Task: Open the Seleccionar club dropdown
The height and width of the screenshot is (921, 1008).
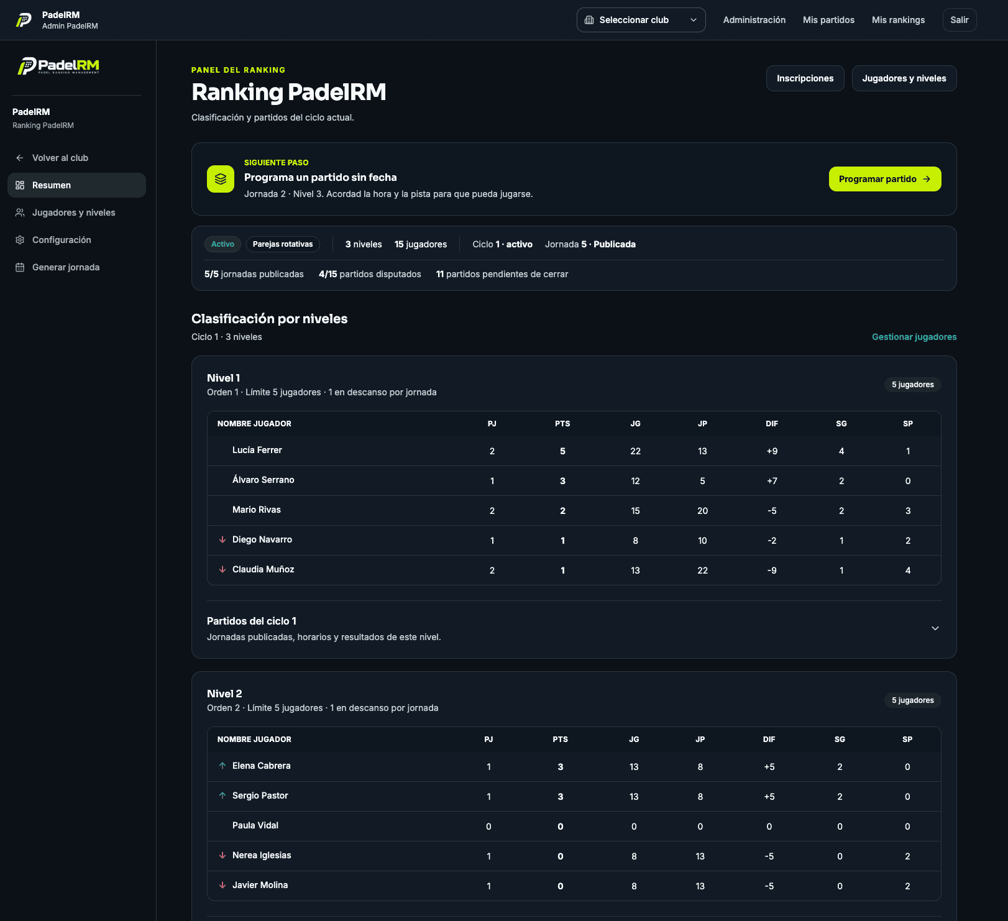Action: point(641,20)
